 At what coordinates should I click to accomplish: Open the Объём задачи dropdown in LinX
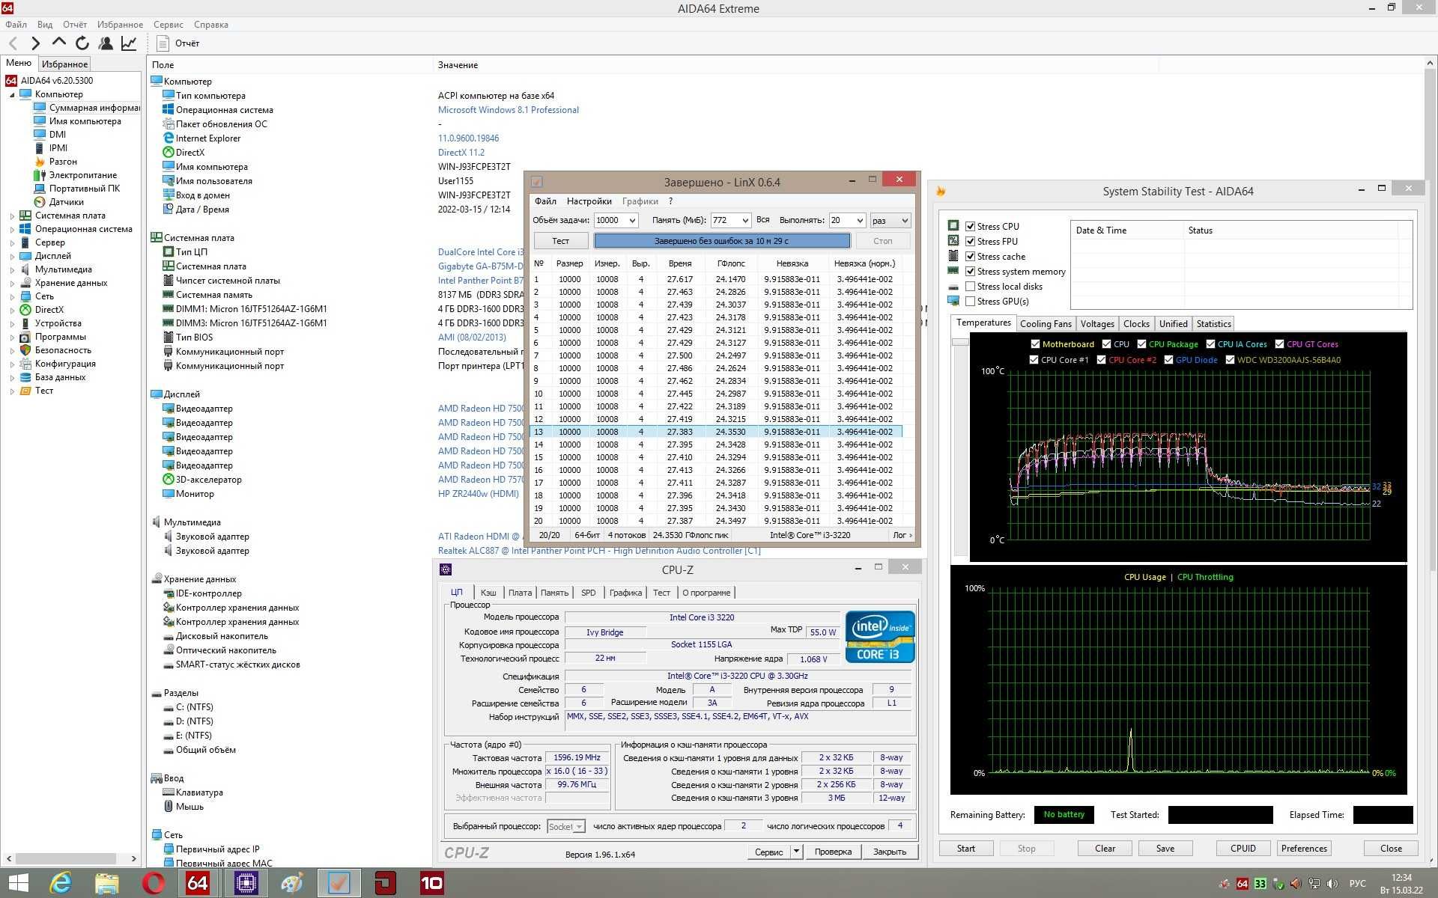pyautogui.click(x=631, y=220)
